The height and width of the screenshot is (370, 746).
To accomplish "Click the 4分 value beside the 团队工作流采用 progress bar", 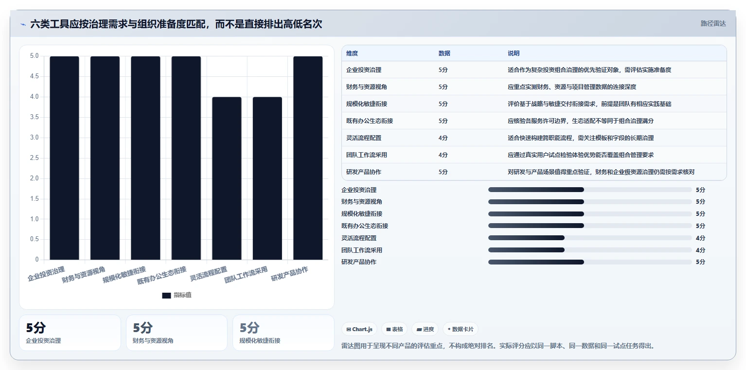I will point(700,250).
